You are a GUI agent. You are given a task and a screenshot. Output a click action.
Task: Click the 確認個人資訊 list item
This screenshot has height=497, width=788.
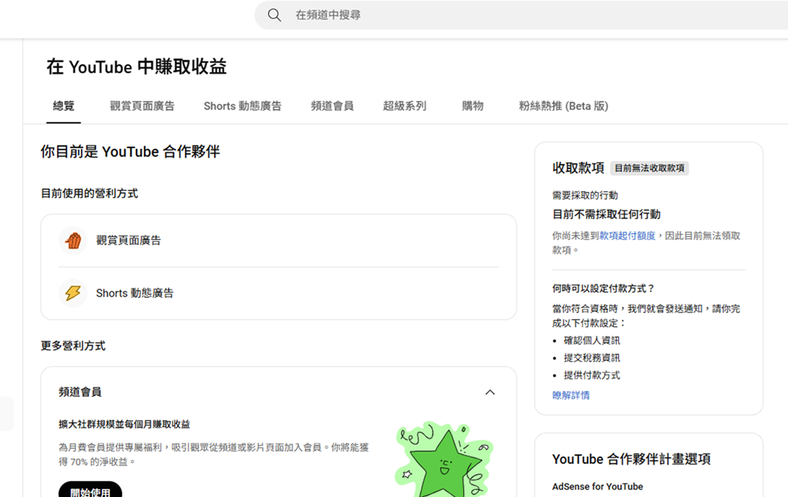tap(591, 340)
